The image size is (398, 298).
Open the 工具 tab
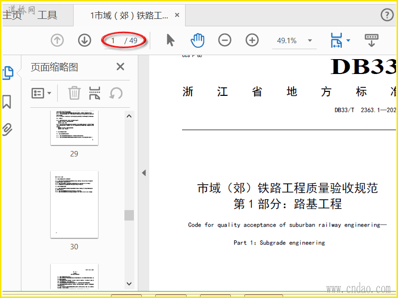pyautogui.click(x=47, y=15)
